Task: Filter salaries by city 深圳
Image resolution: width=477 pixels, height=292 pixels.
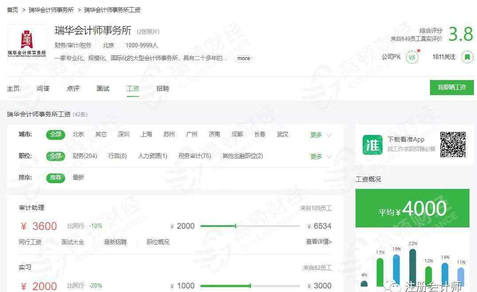Action: click(x=124, y=134)
